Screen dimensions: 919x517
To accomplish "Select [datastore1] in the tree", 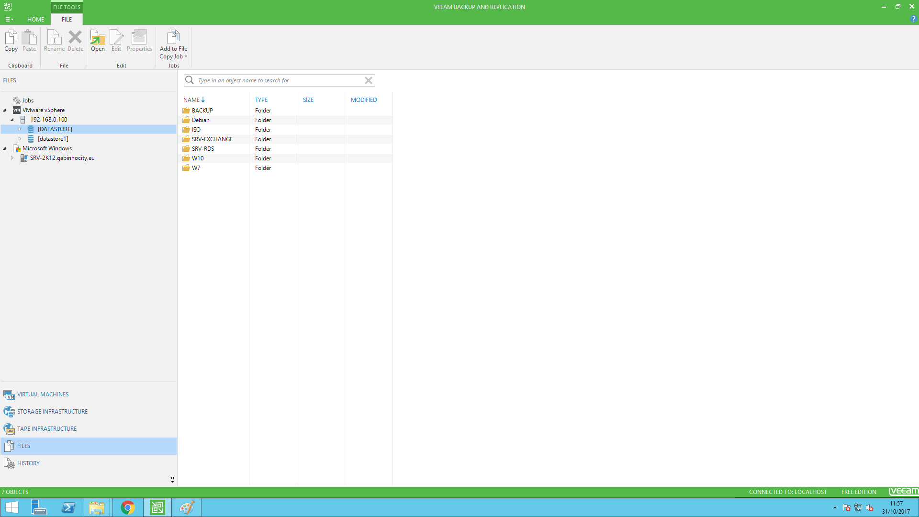I will (53, 139).
